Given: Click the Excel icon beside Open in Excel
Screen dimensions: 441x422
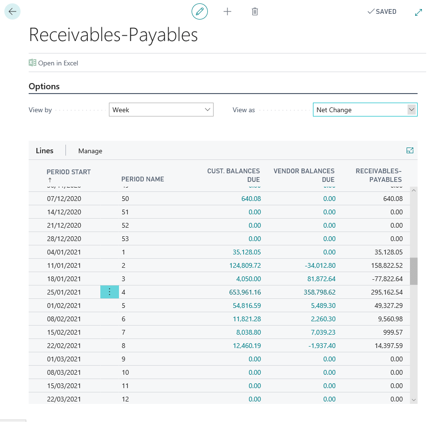Looking at the screenshot, I should click(32, 63).
